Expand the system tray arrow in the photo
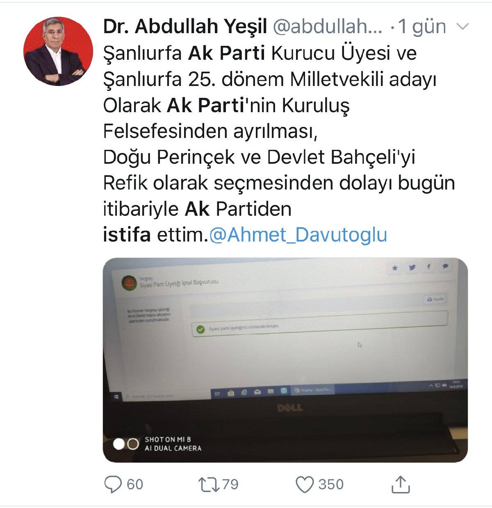Viewport: 492px width, 508px height. point(431,386)
